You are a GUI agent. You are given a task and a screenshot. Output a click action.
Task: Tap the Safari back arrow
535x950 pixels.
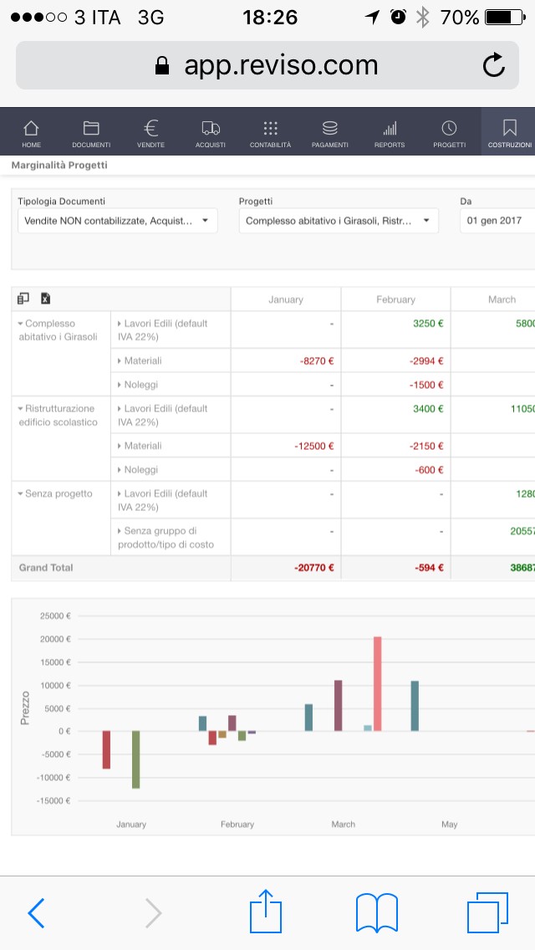(36, 913)
